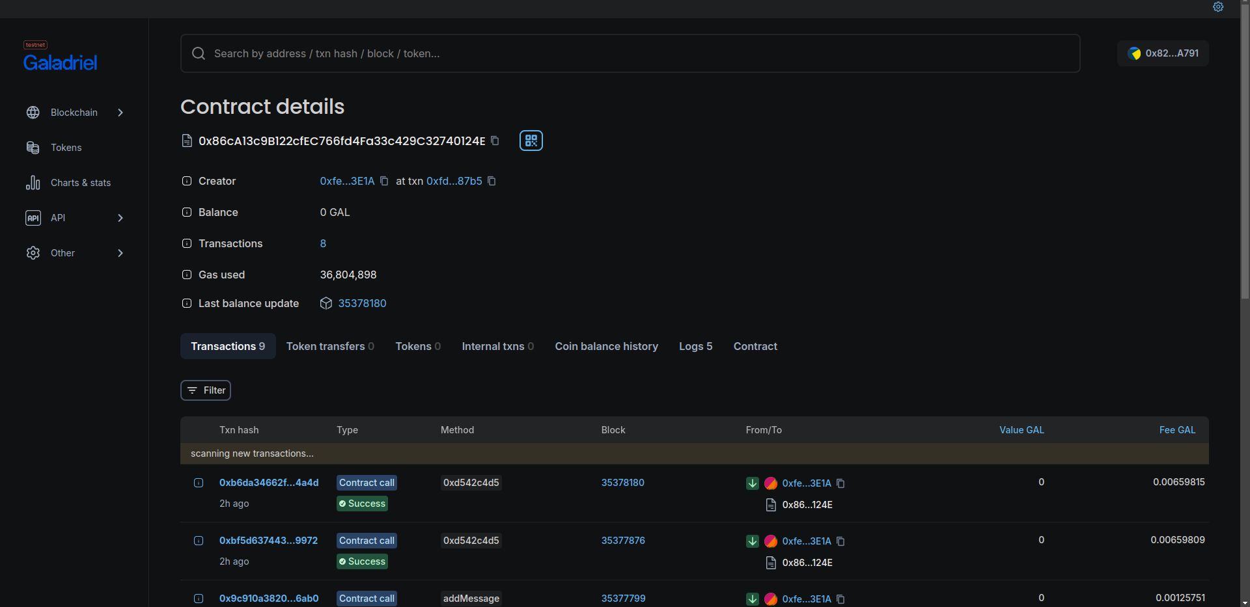Click the Other gear icon in sidebar
The width and height of the screenshot is (1250, 607).
point(33,253)
